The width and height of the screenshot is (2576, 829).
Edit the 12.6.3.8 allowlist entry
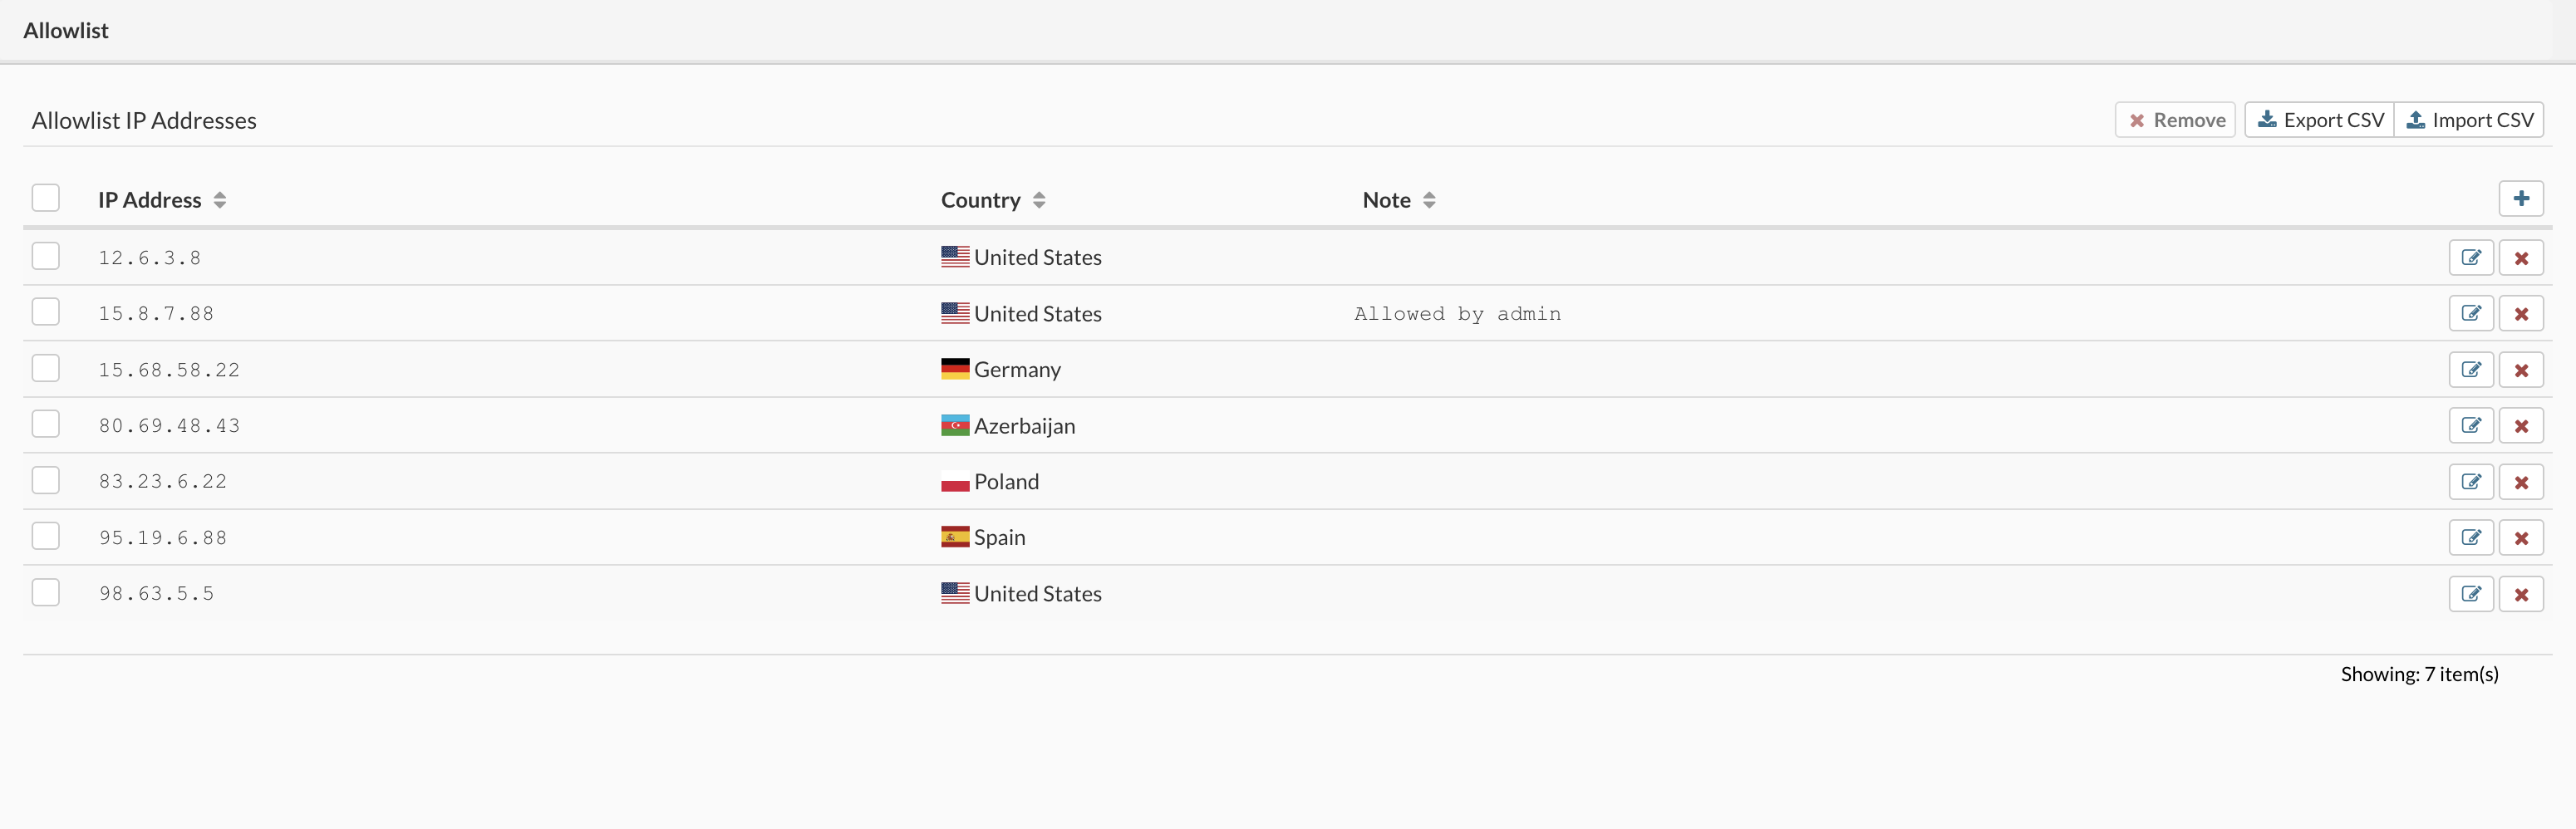(x=2470, y=258)
